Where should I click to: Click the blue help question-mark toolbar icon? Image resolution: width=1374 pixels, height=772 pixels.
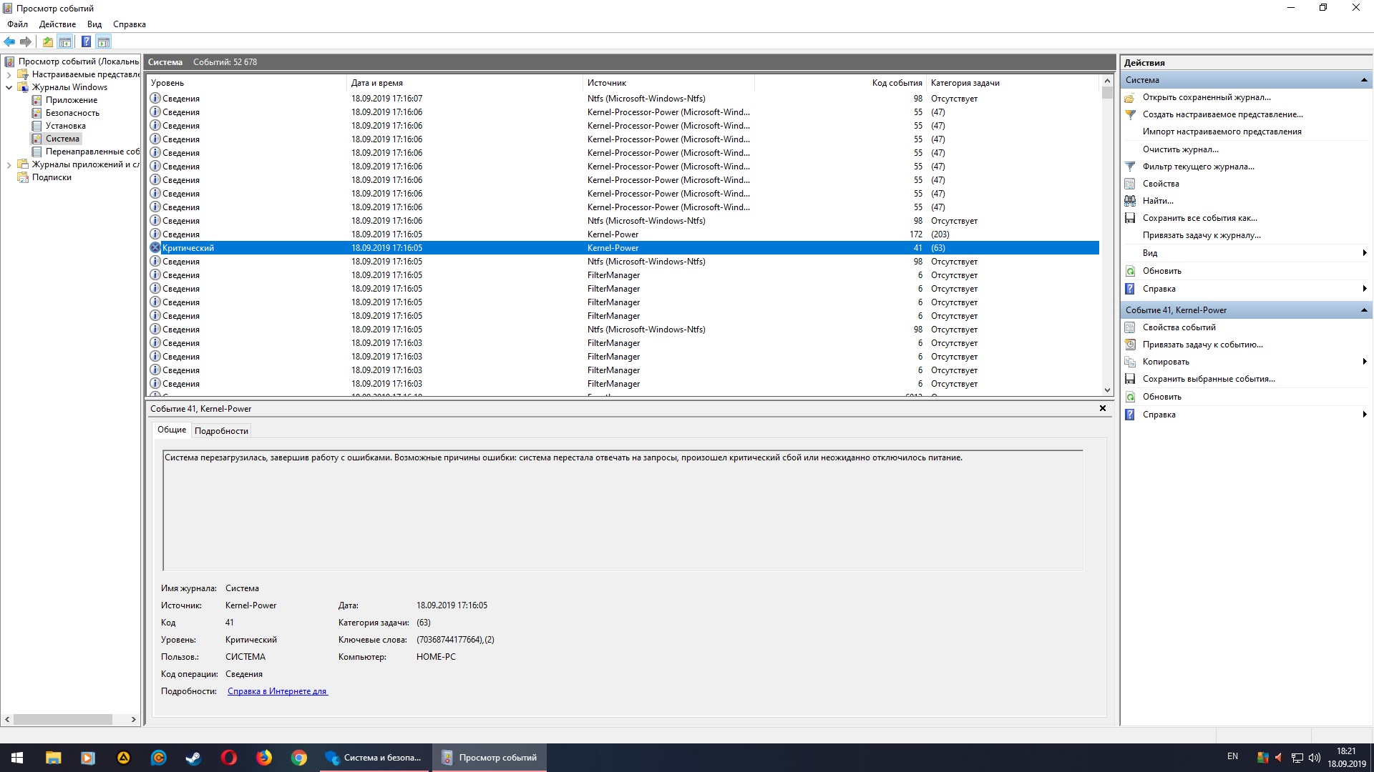pyautogui.click(x=86, y=41)
